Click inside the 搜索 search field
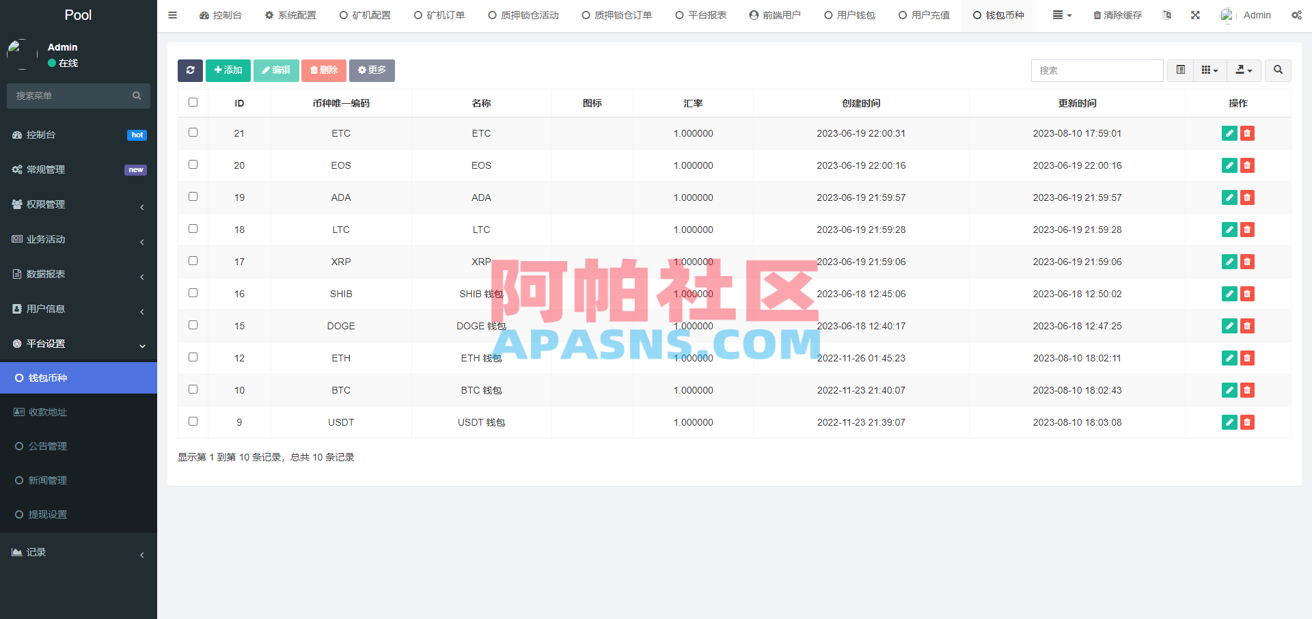The height and width of the screenshot is (619, 1312). click(1097, 70)
